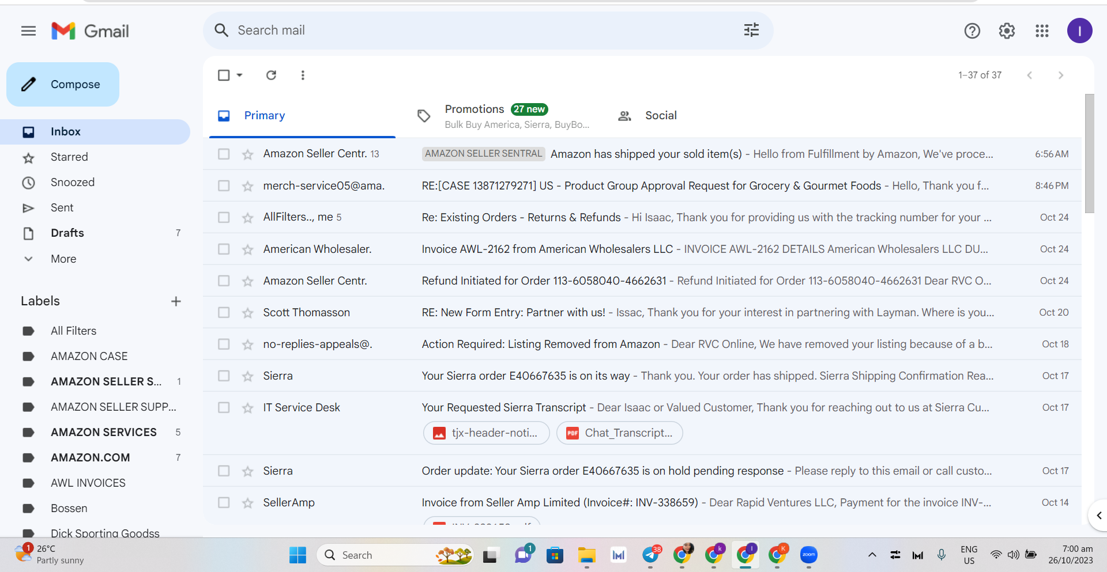
Task: Click the AMAZON SELLER SENTRAL label chip
Action: click(x=483, y=154)
